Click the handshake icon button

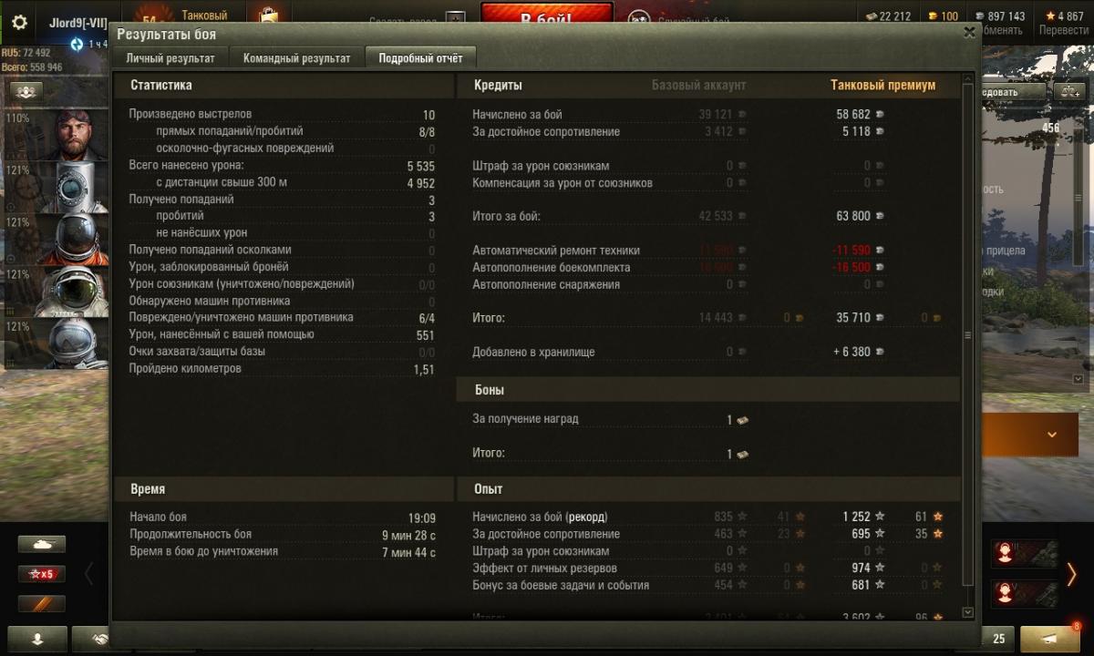point(89,639)
